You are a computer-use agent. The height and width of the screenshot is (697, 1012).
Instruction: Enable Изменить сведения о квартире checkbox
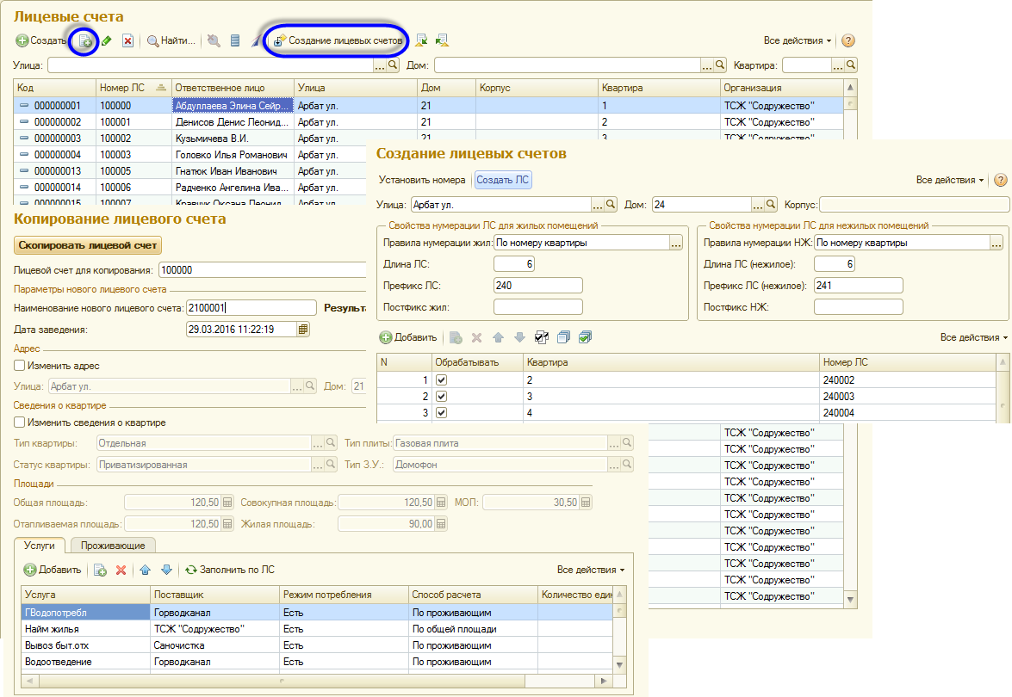tap(19, 423)
